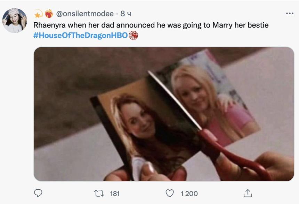Open the tweet's more options menu
Screen dimensions: 299x204
[289, 14]
